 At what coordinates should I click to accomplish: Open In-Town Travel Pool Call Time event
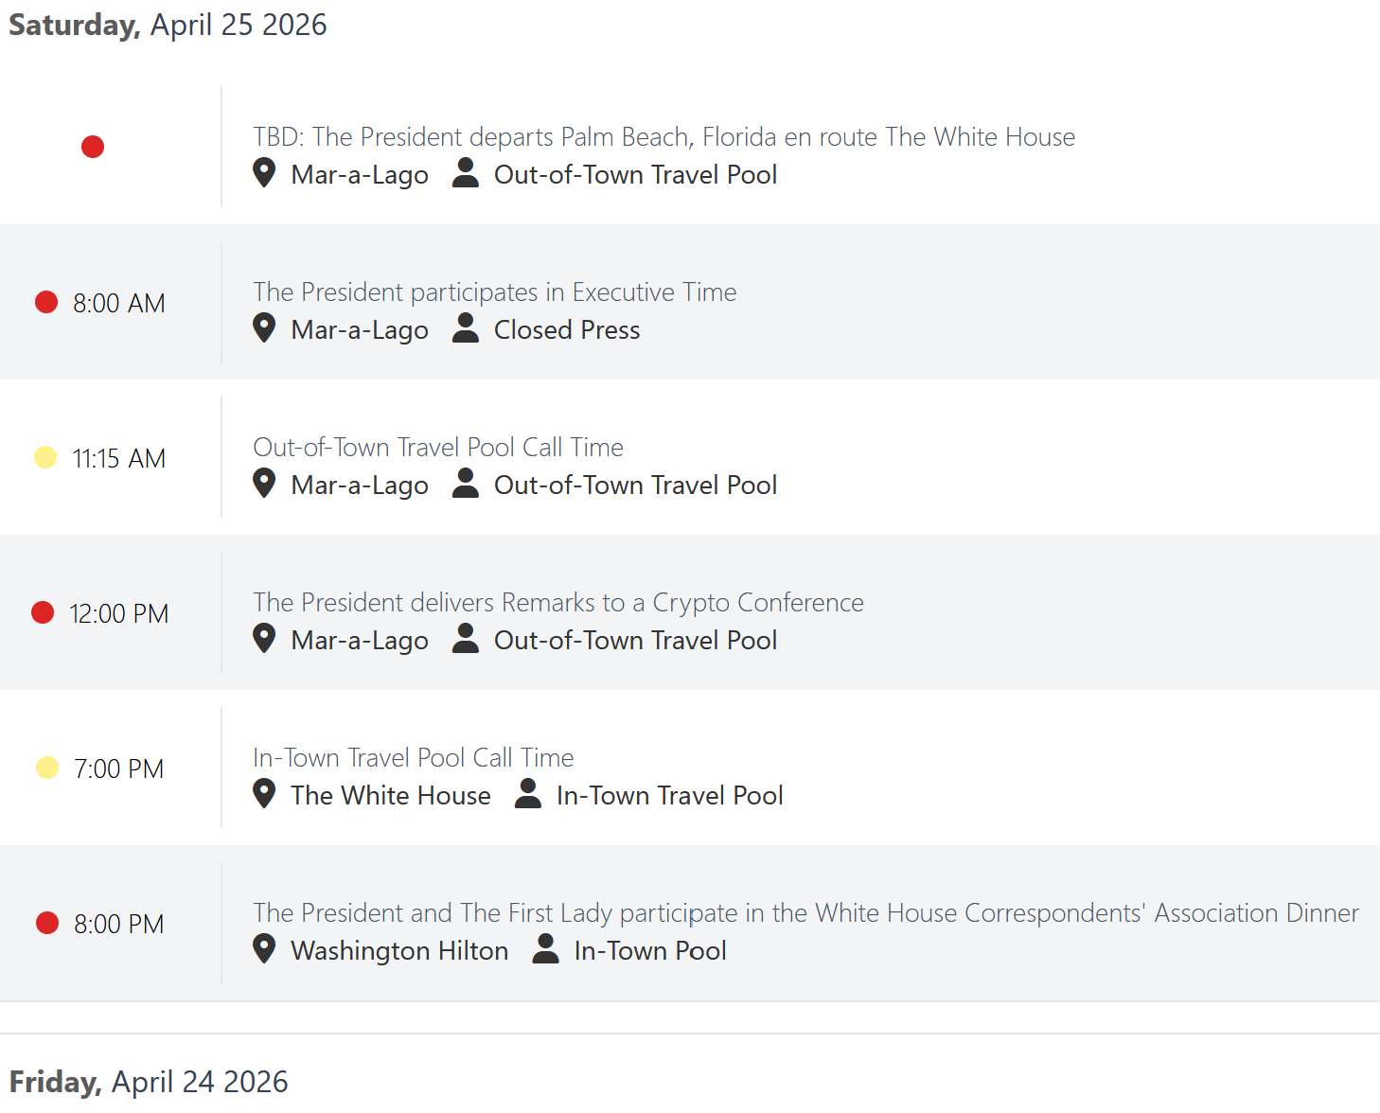(413, 758)
